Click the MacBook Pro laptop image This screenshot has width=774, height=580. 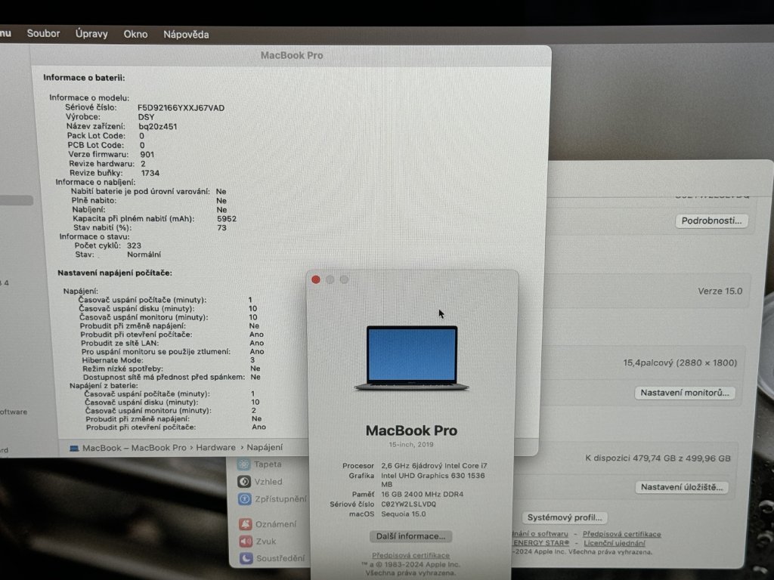coord(412,358)
